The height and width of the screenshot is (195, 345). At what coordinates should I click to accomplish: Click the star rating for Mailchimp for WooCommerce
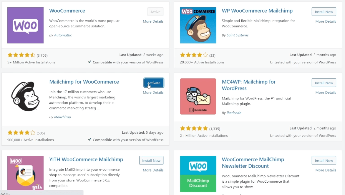pos(21,132)
